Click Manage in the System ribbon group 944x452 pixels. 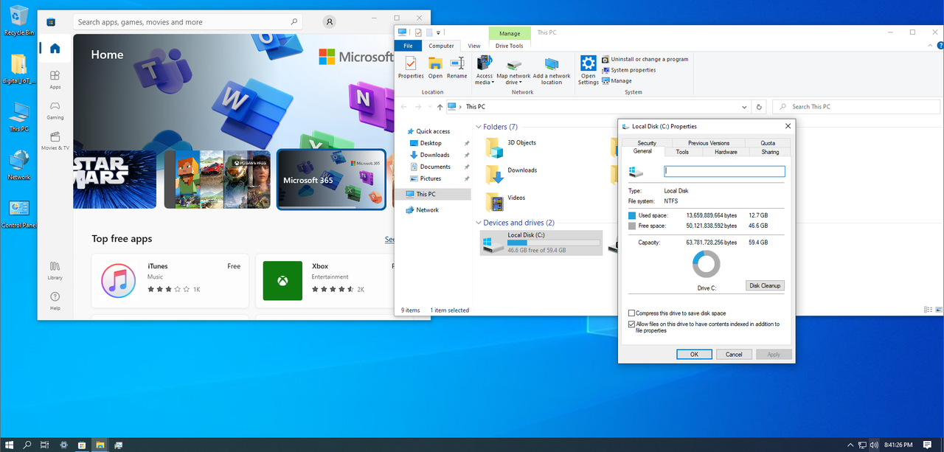617,81
